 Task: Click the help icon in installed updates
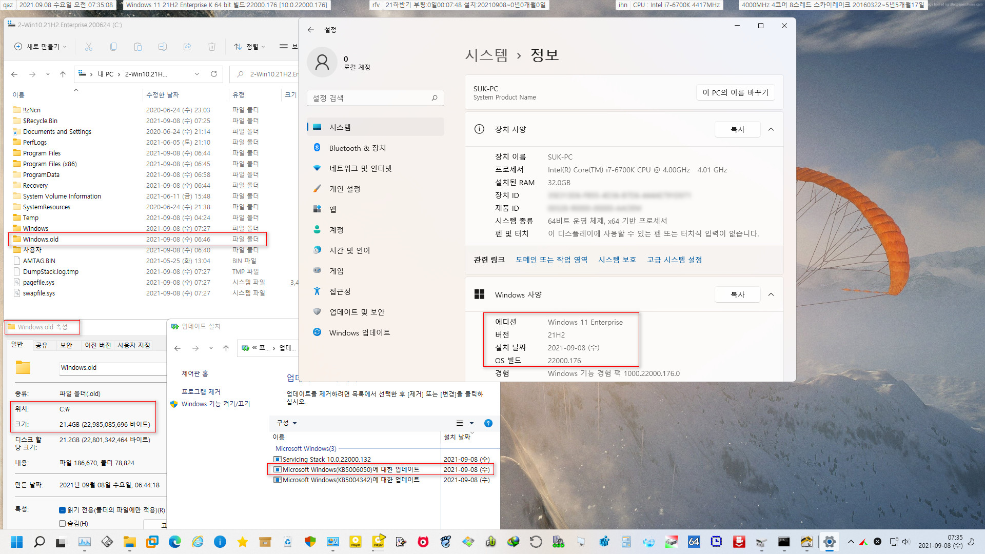click(488, 423)
